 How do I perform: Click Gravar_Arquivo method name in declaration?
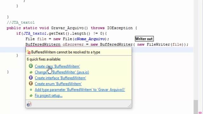(67, 28)
